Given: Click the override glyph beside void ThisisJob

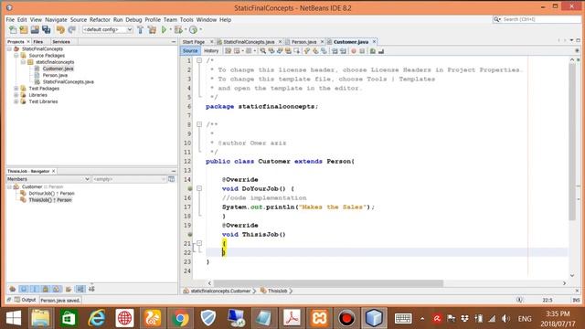Looking at the screenshot, I should [190, 235].
